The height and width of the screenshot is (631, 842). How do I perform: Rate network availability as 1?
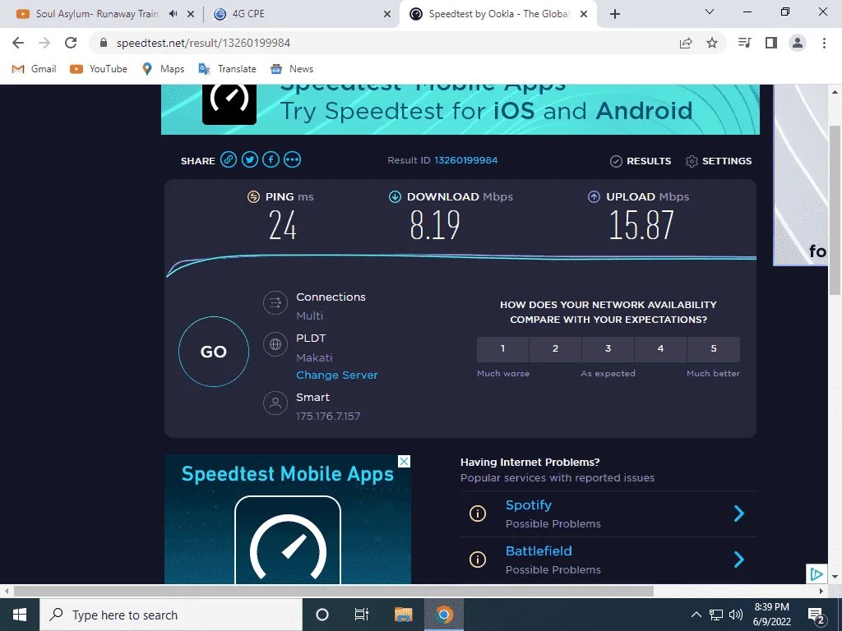point(502,349)
